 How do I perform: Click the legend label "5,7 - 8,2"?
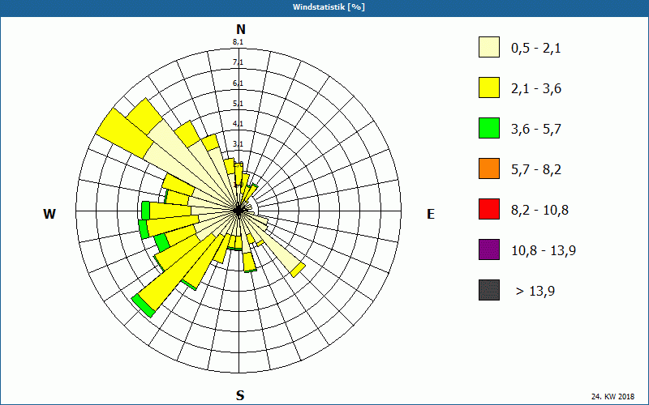(x=536, y=170)
